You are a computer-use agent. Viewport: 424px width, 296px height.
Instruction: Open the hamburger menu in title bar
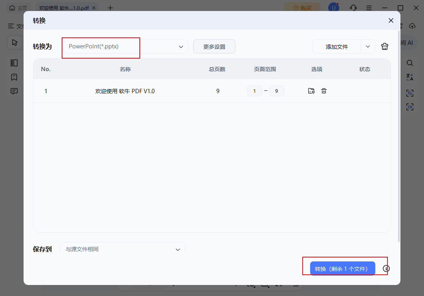pos(369,8)
